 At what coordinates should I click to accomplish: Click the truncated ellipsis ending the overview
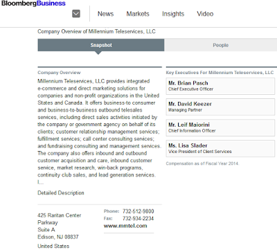(40, 182)
